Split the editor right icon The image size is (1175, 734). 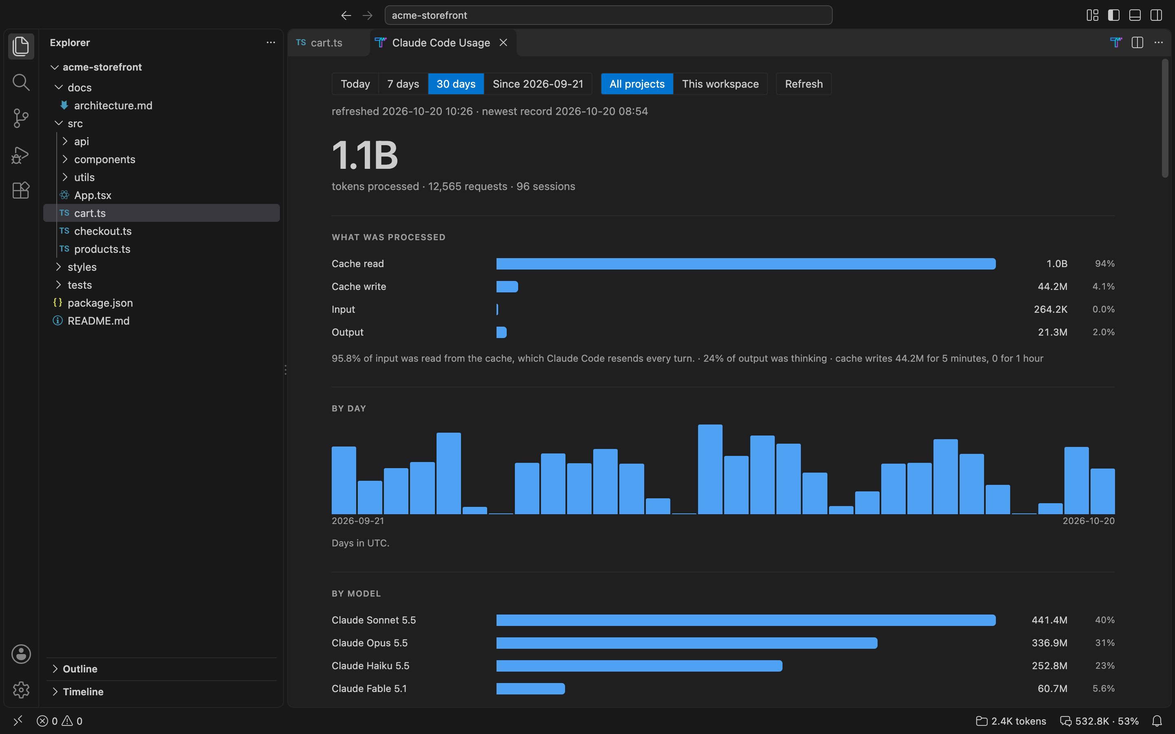(1137, 43)
